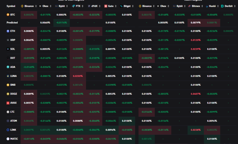Viewport: 238px width, 144px height.
Task: Click 0.0097% SOL Gate rate
Action: [x=110, y=49]
